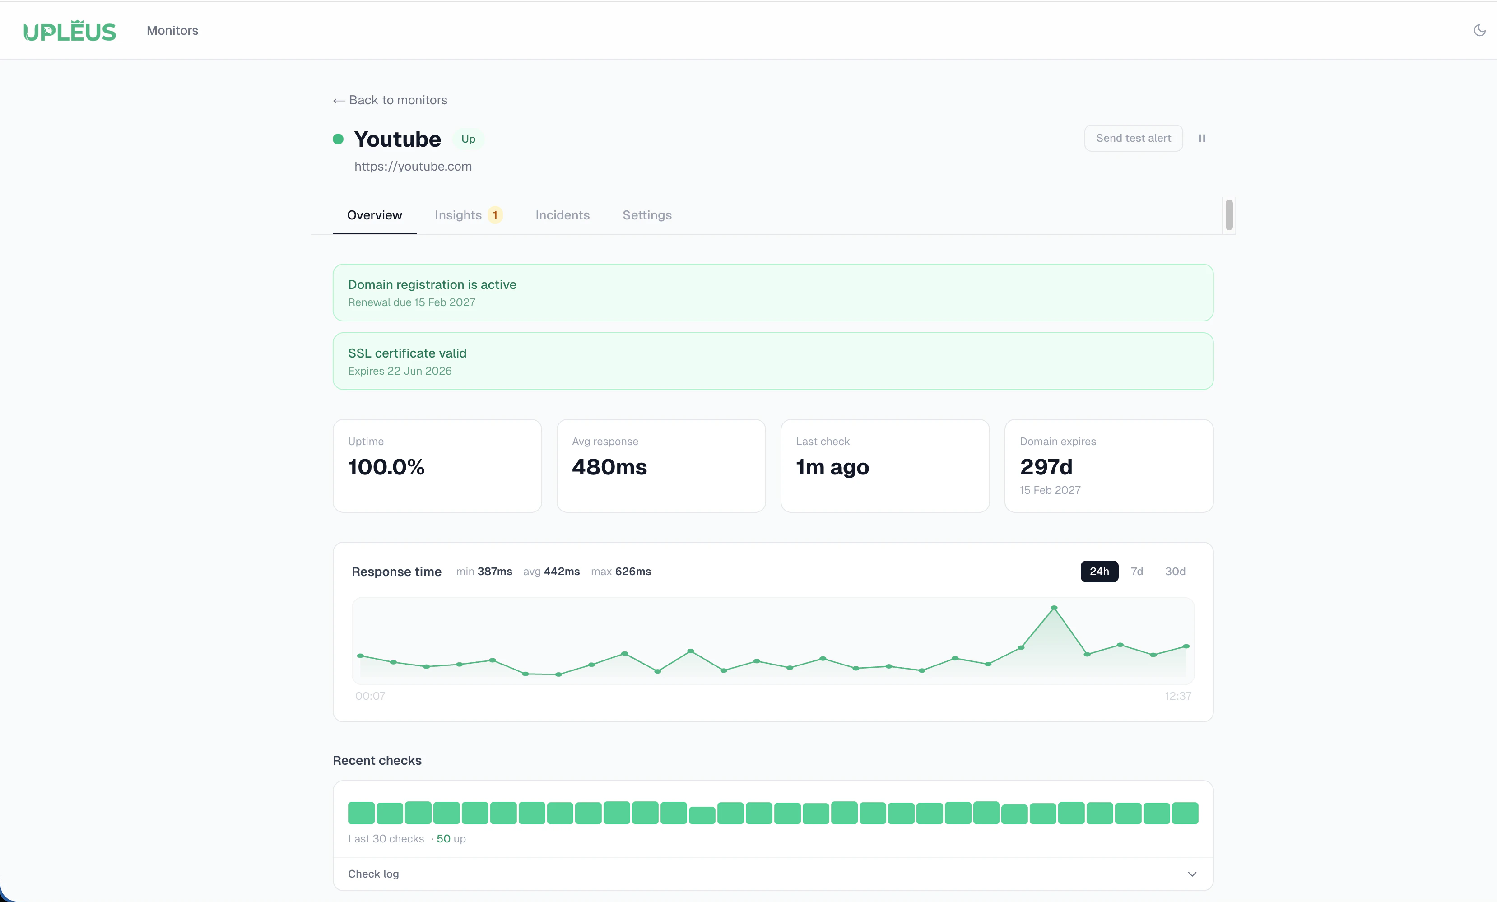Click the last recent check bar

1185,813
